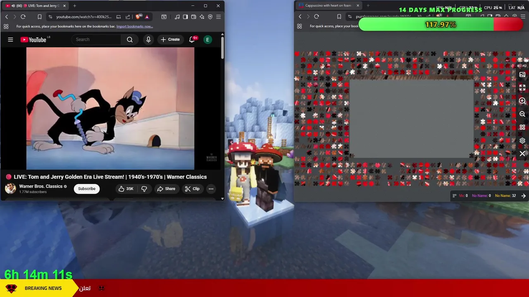This screenshot has width=529, height=297.
Task: Go to the YouTube home logo
Action: (33, 40)
